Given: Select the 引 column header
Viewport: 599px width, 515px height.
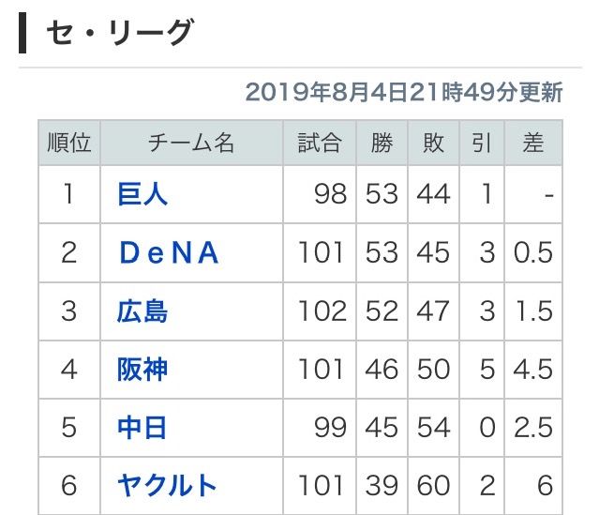Looking at the screenshot, I should (482, 143).
